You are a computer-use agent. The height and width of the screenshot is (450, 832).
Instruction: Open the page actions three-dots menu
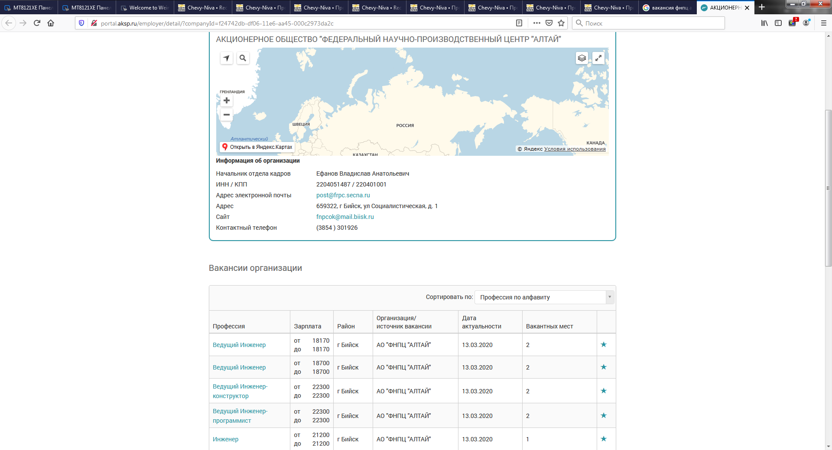[x=536, y=23]
